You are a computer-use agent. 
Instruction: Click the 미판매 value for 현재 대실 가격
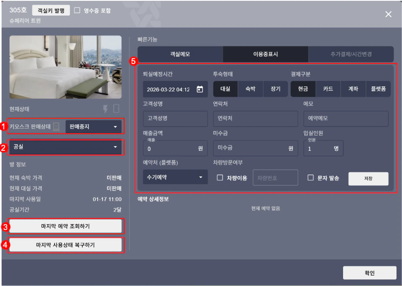114,188
